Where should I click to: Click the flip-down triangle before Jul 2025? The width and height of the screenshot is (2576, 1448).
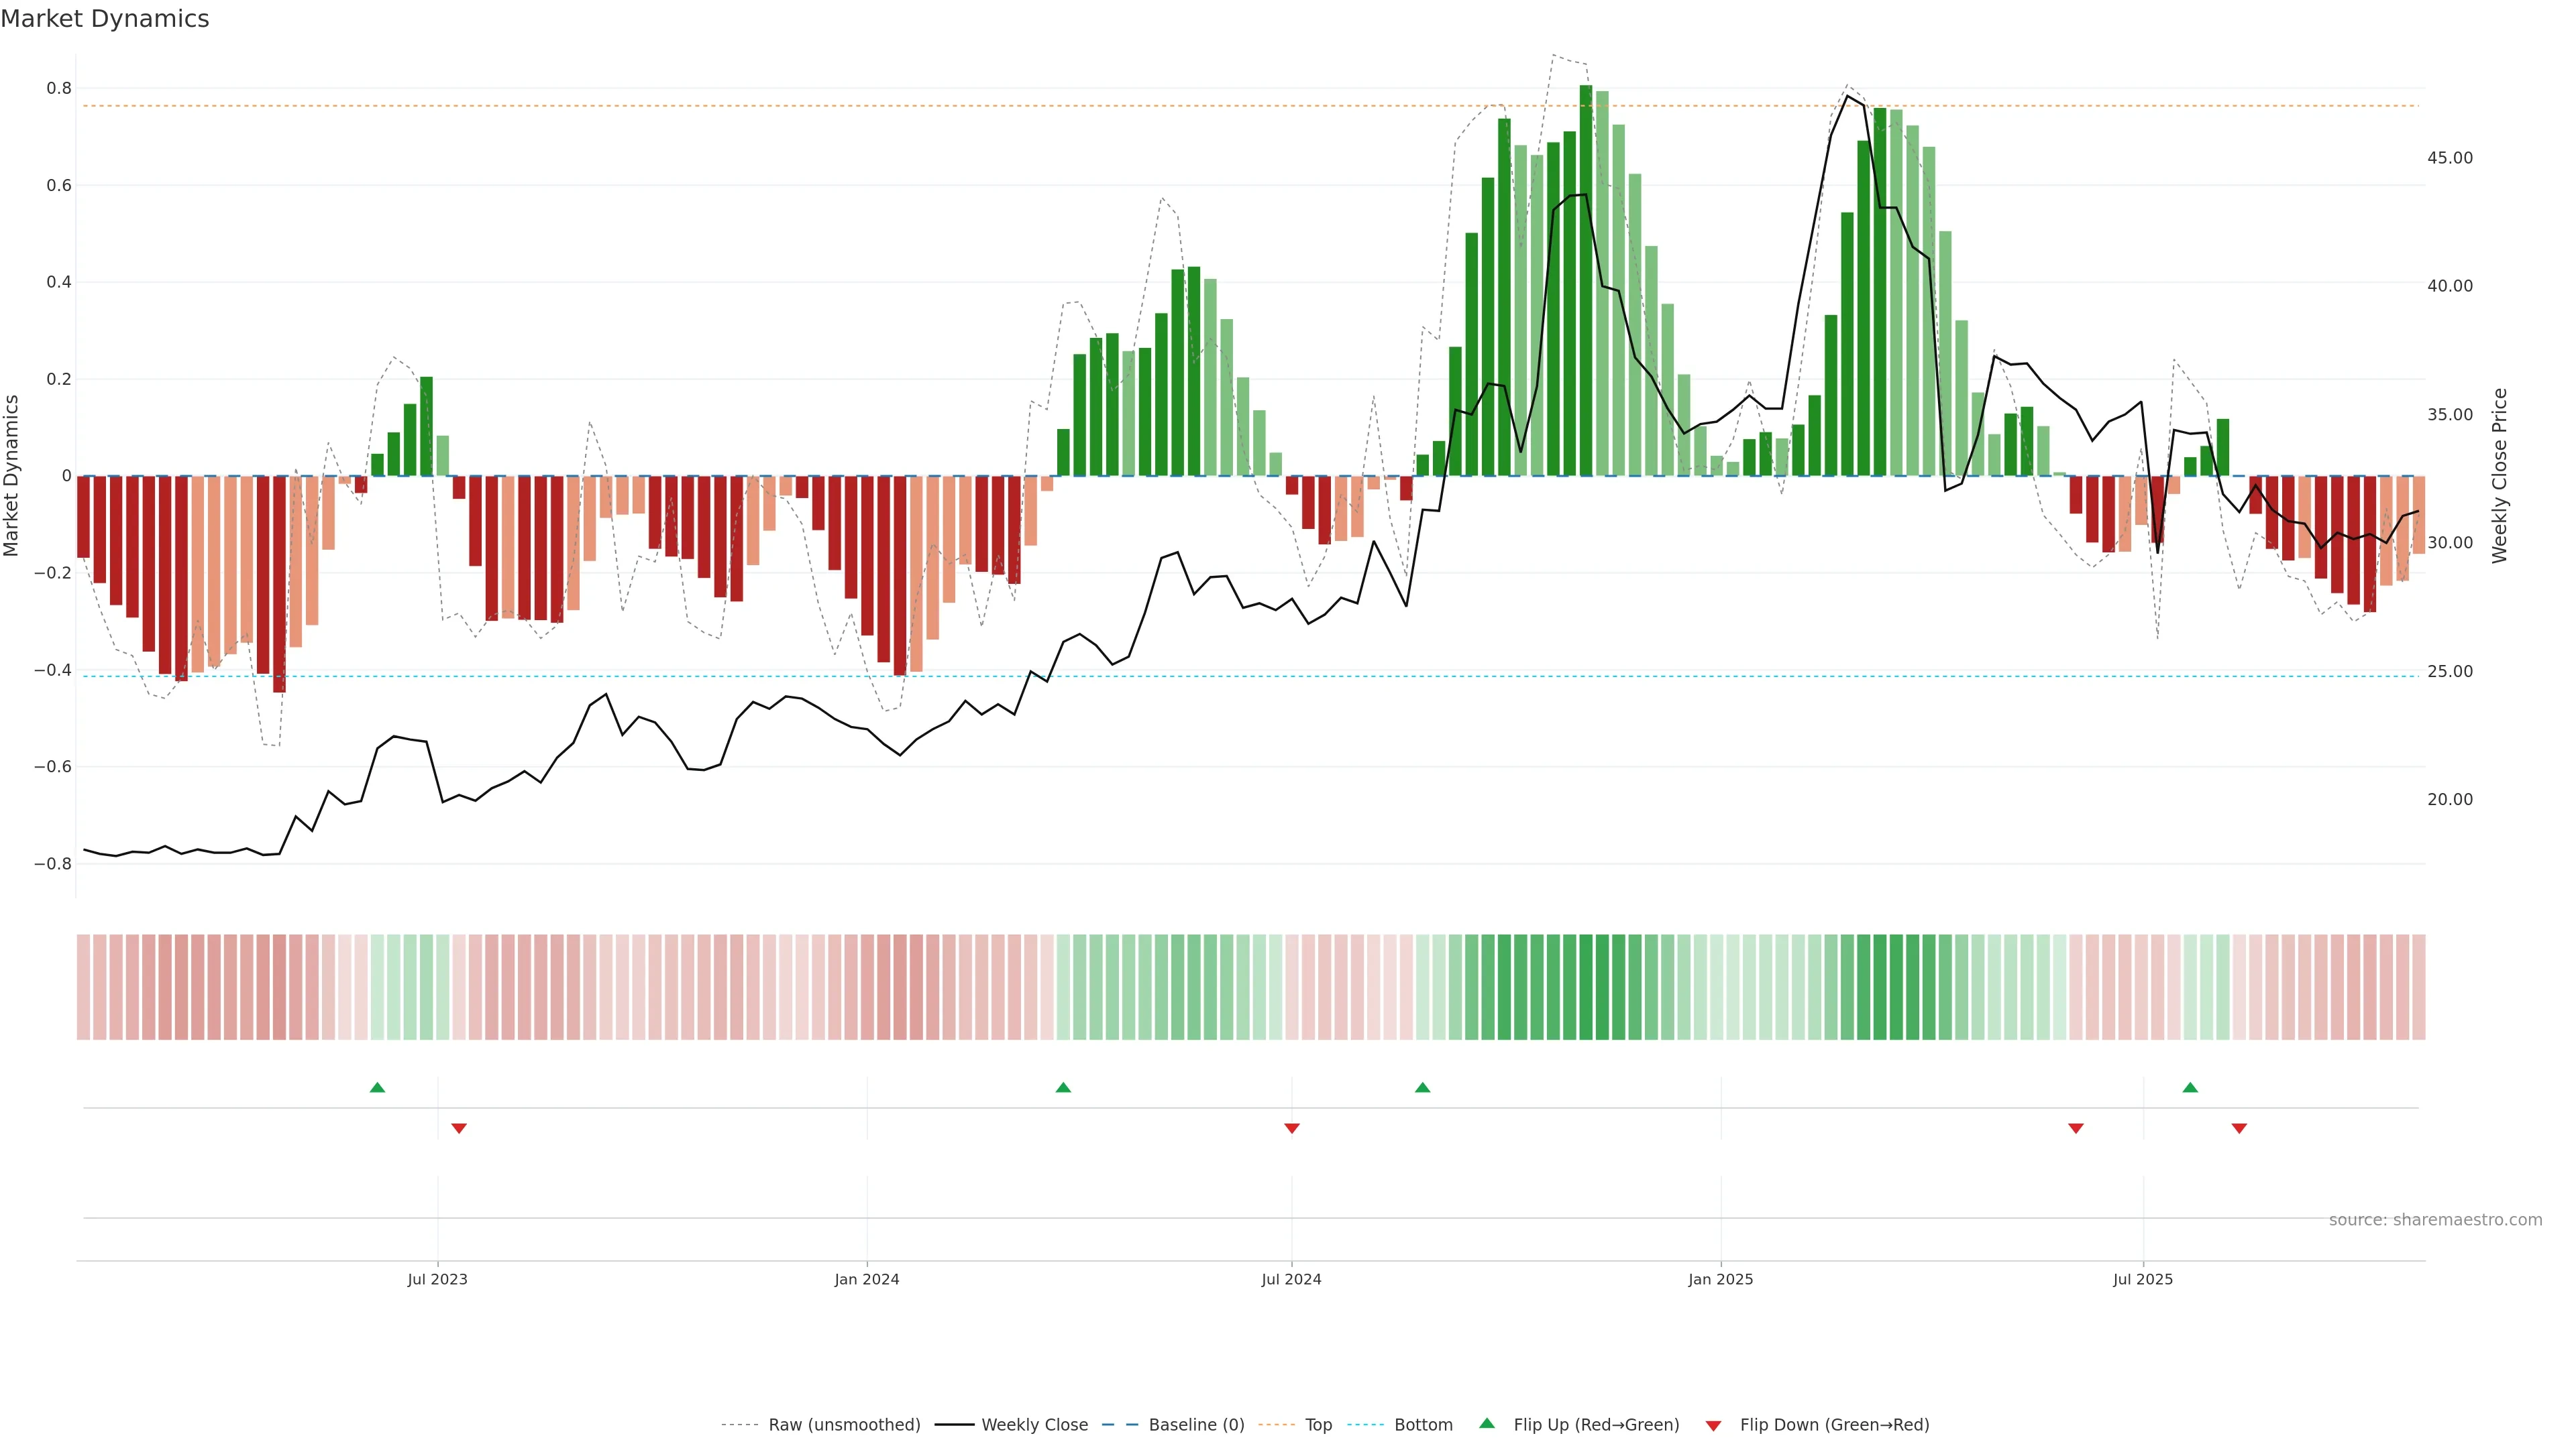pyautogui.click(x=2076, y=1128)
